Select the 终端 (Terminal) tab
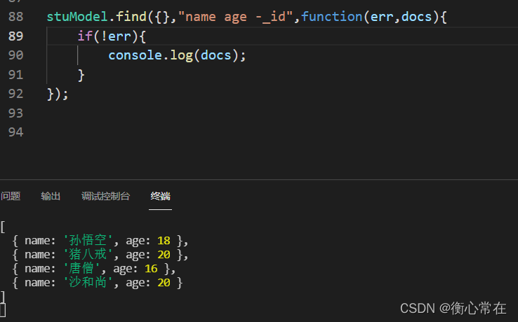This screenshot has width=518, height=322. [x=160, y=196]
